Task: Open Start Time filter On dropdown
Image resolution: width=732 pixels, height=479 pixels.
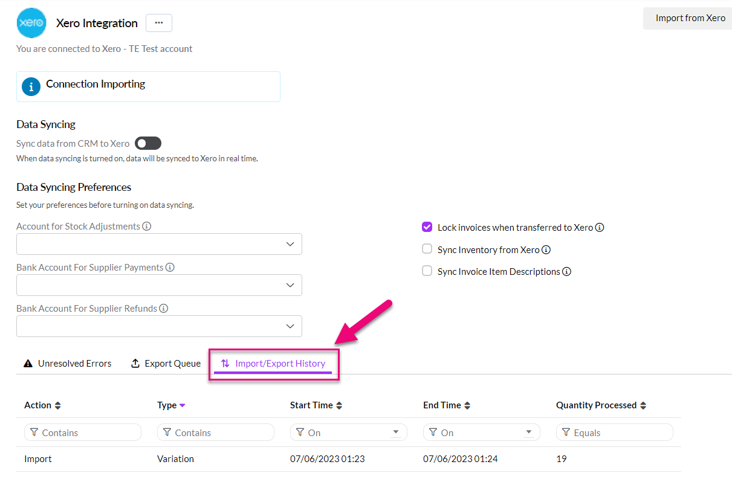Action: pyautogui.click(x=349, y=432)
